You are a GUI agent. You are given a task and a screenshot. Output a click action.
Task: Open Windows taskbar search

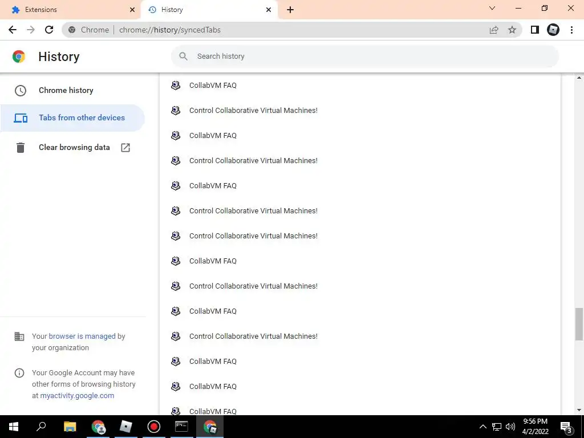tap(41, 427)
